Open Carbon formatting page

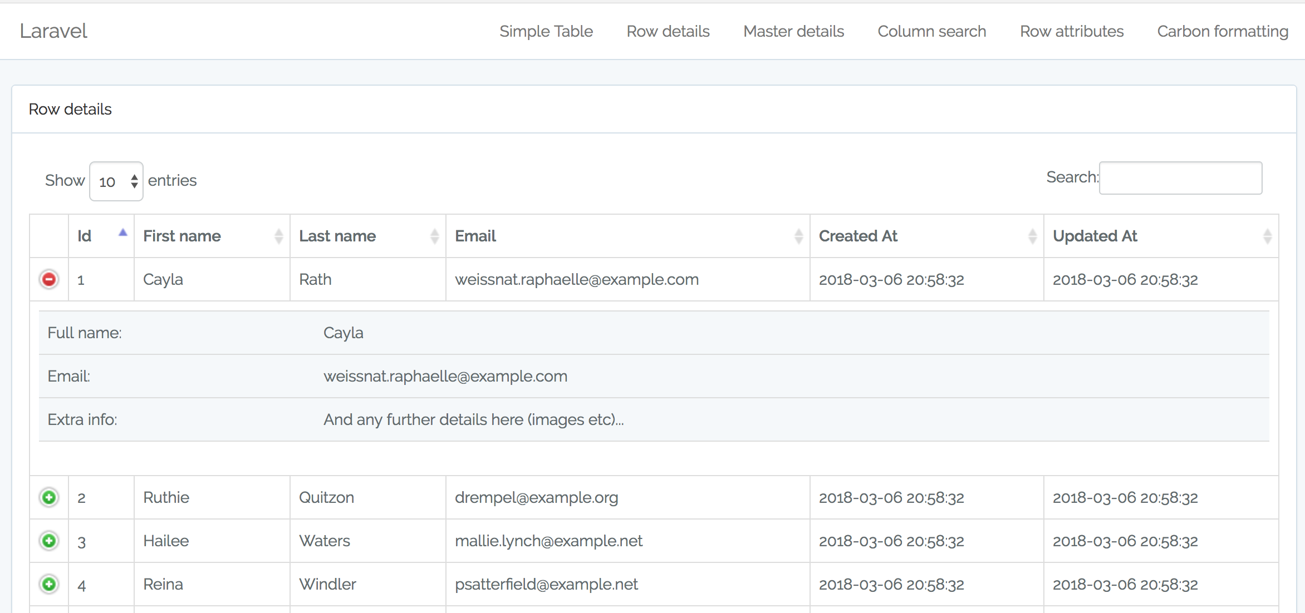point(1222,31)
